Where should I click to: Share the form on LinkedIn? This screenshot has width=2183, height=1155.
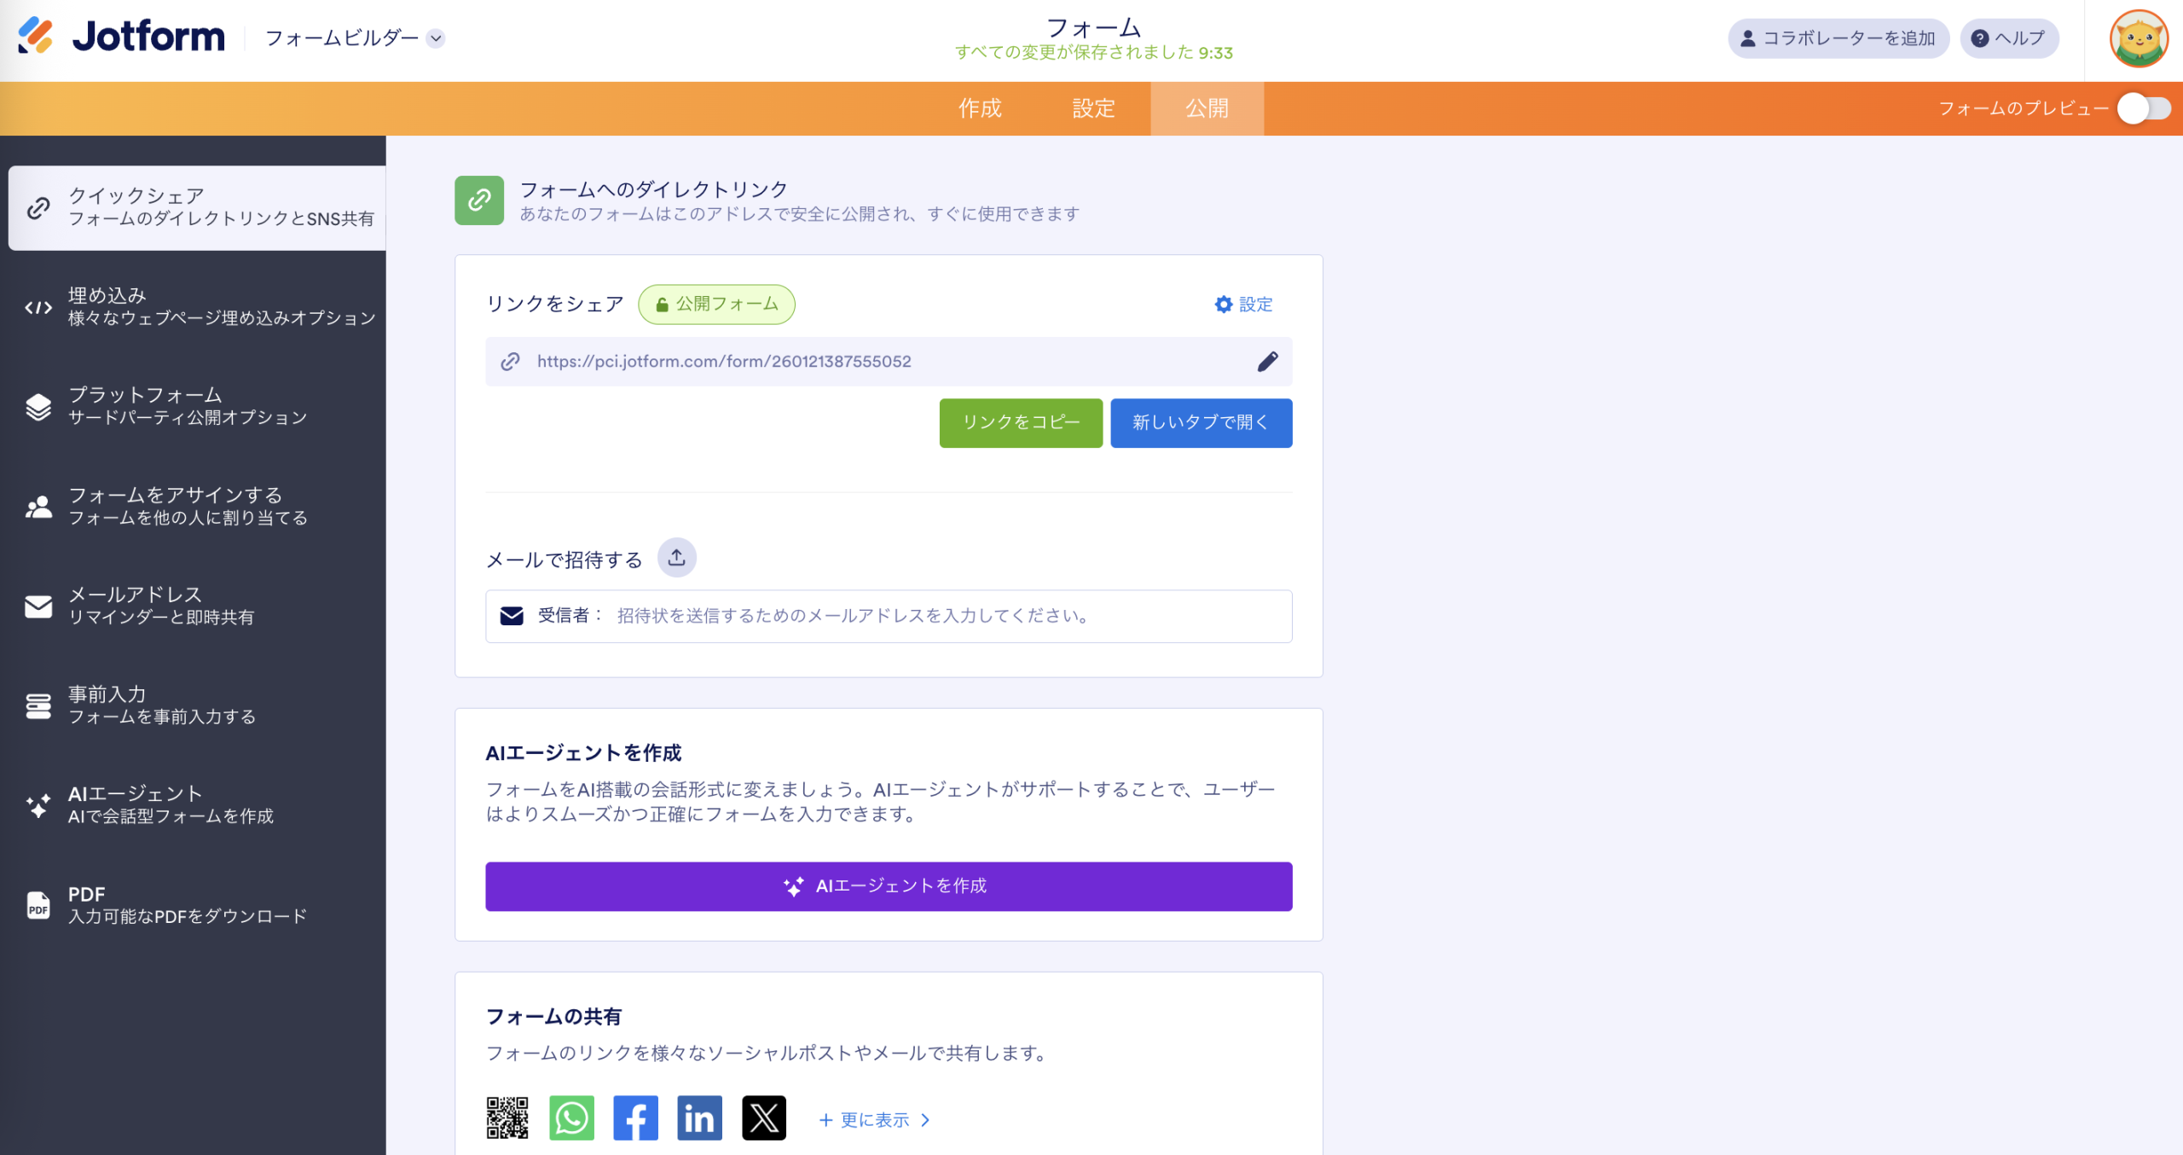click(699, 1117)
